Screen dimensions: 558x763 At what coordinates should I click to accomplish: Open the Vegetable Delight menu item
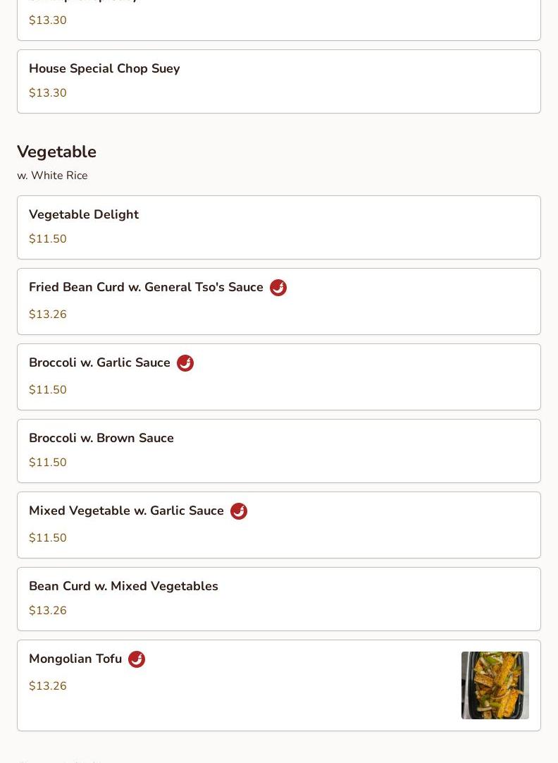pos(84,215)
